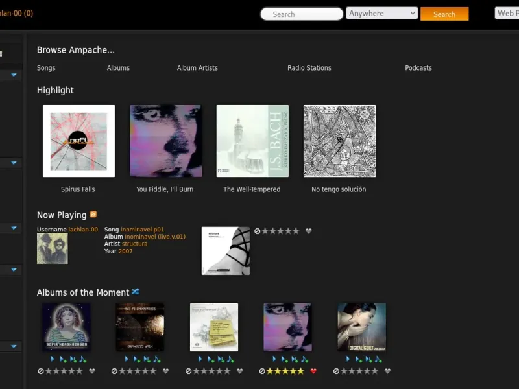Image resolution: width=519 pixels, height=389 pixels.
Task: Clear rating on Digital Guilt album
Action: point(336,371)
